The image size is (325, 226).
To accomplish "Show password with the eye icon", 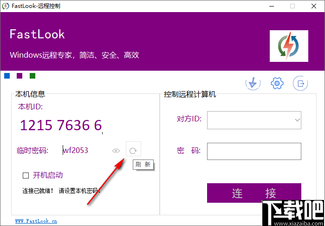I will [x=116, y=151].
